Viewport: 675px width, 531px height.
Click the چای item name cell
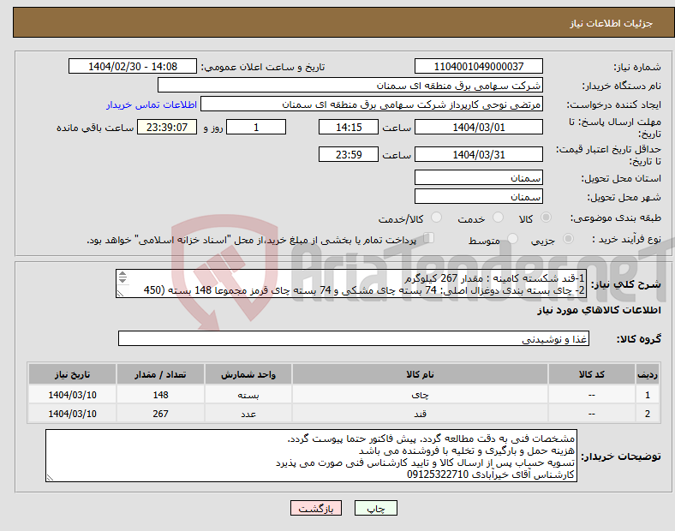[x=420, y=395]
